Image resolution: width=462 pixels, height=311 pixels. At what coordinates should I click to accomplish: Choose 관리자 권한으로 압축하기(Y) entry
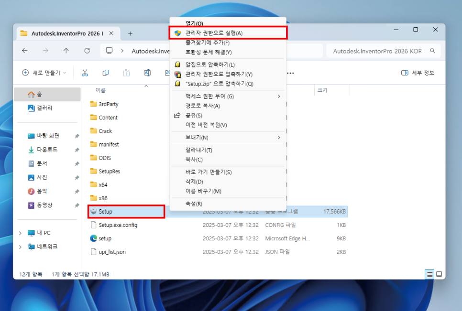point(228,74)
